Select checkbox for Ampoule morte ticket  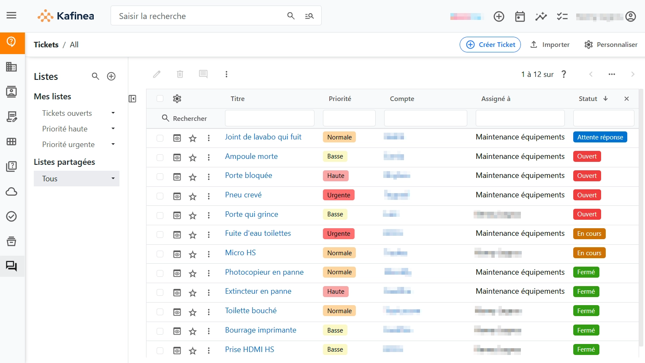(160, 158)
